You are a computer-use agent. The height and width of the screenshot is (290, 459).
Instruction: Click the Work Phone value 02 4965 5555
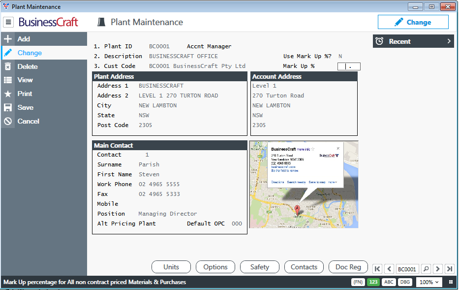point(159,184)
